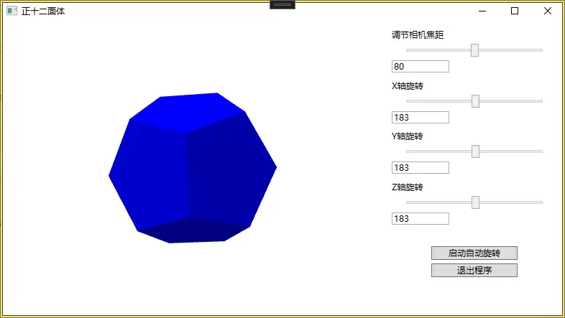
Task: Click the blue dodecahedron model
Action: [x=193, y=168]
